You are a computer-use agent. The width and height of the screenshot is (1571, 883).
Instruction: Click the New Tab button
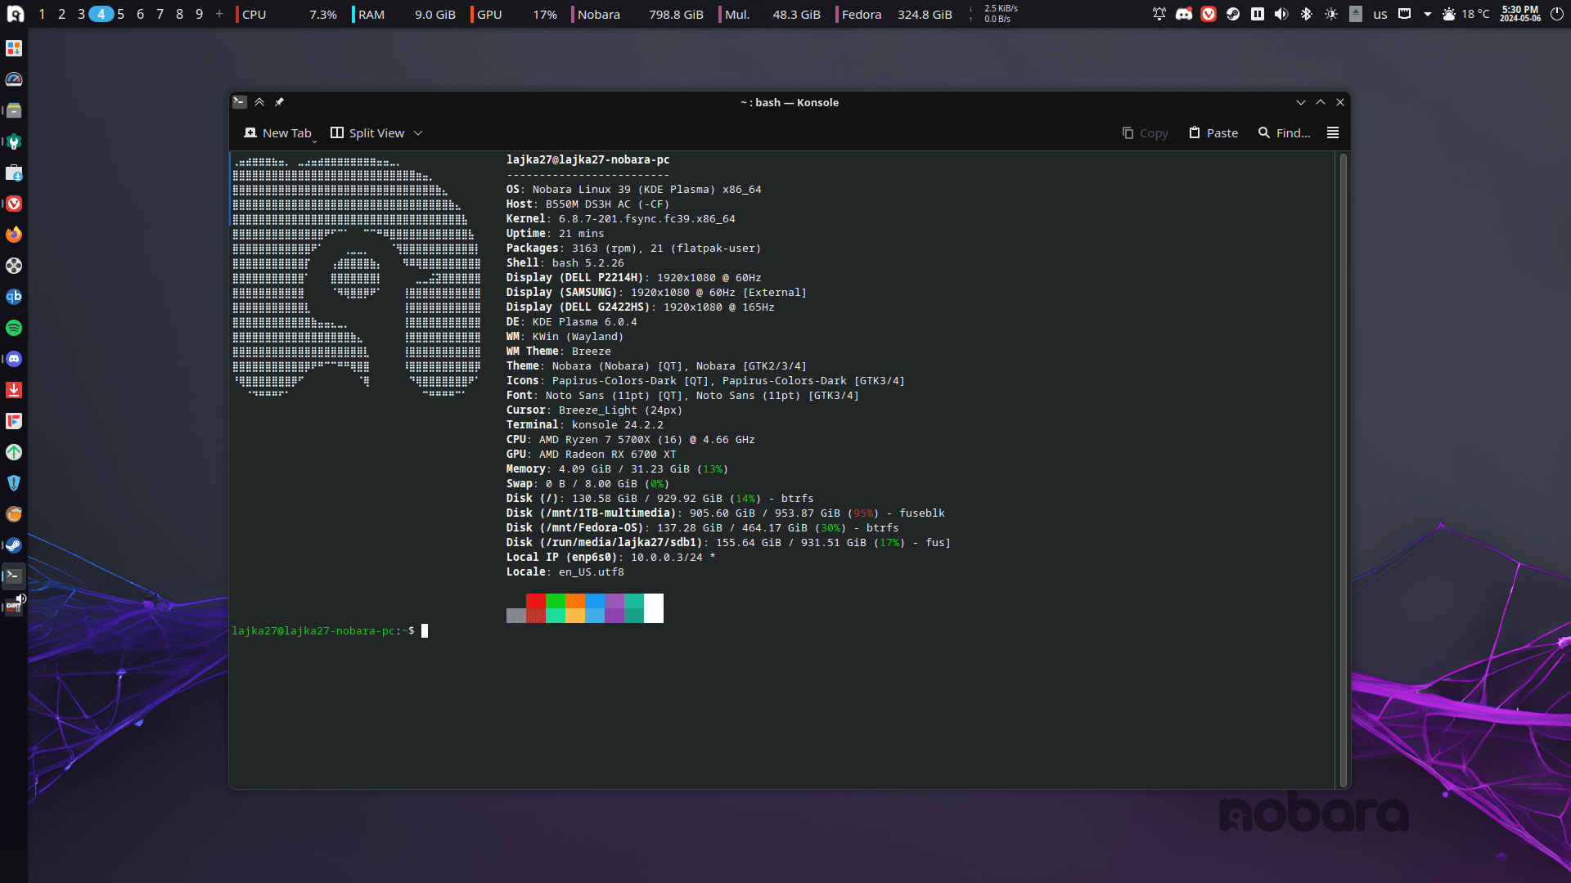point(278,132)
